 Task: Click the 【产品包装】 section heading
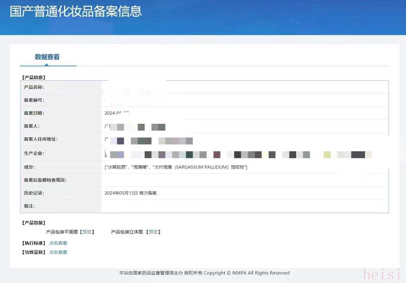tap(34, 223)
